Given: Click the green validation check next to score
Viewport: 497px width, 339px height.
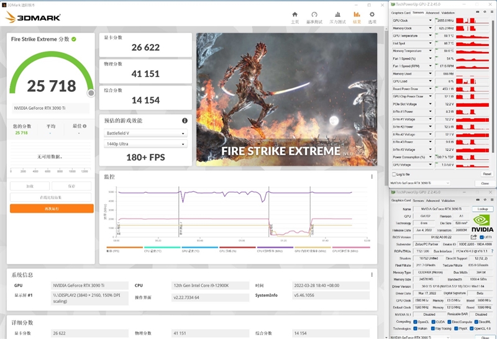Looking at the screenshot, I should point(74,39).
